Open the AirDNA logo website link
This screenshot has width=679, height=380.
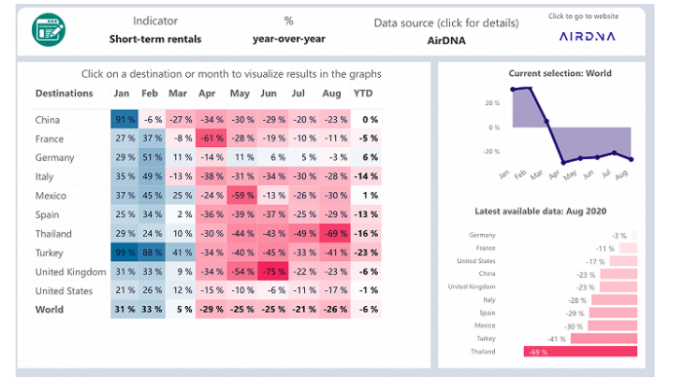(x=586, y=36)
